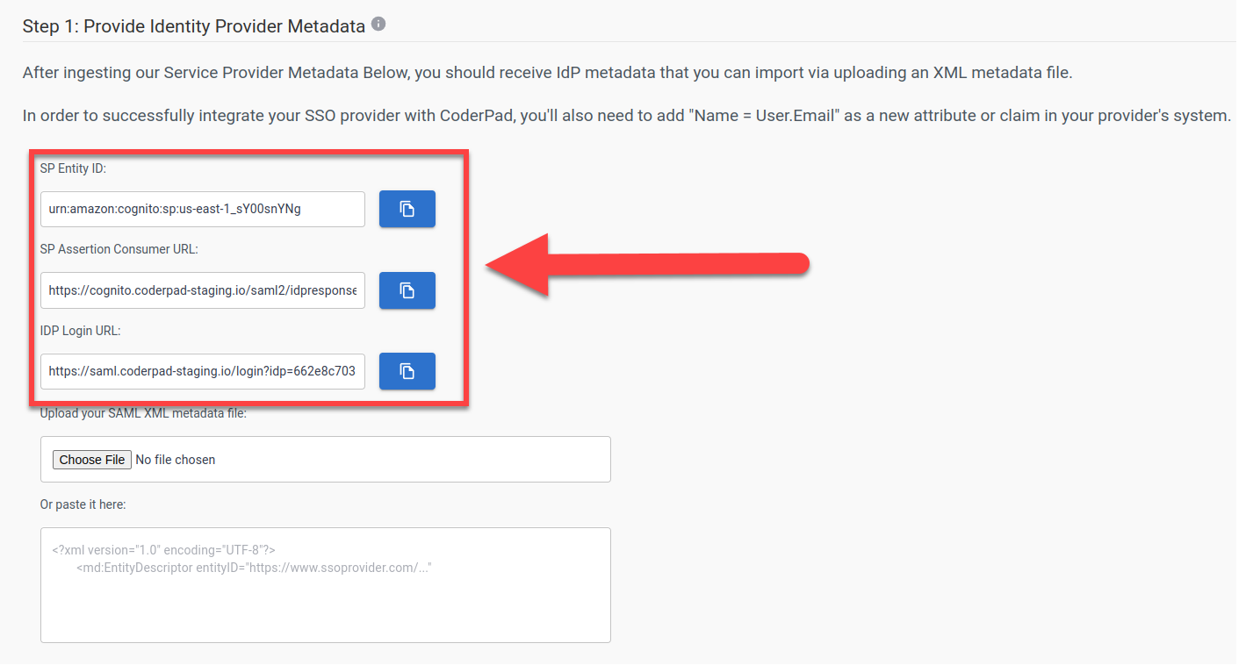The image size is (1253, 665).
Task: Click the "After ingesting our Service Provider Metadata" paragraph
Action: (x=547, y=73)
